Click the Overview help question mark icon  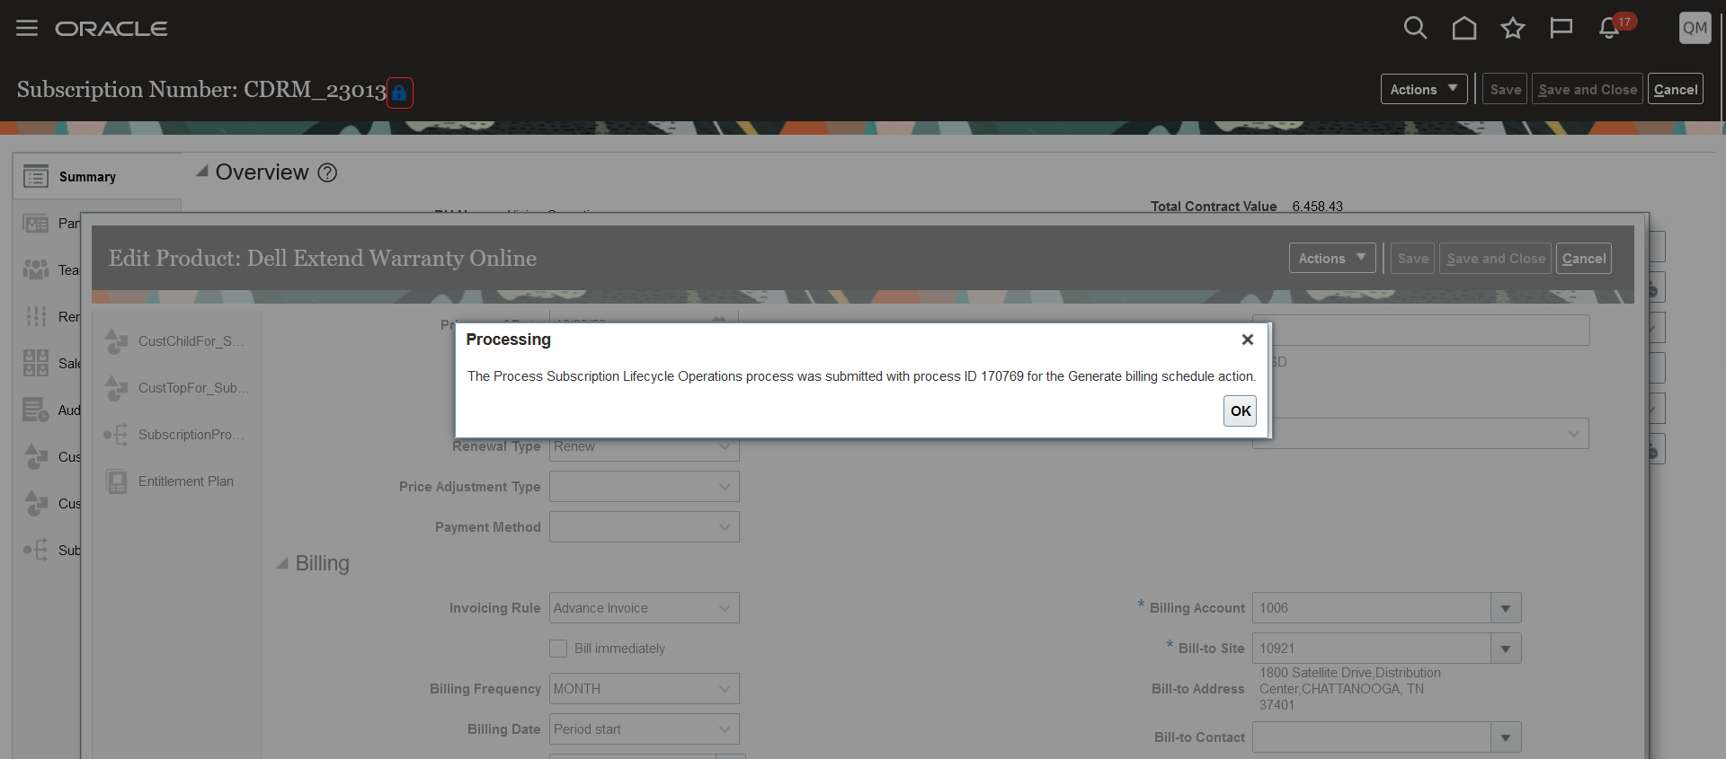[x=328, y=172]
